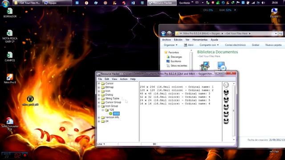Open Resource Hacker Edit menu
The height and width of the screenshot is (160, 285).
click(x=107, y=79)
